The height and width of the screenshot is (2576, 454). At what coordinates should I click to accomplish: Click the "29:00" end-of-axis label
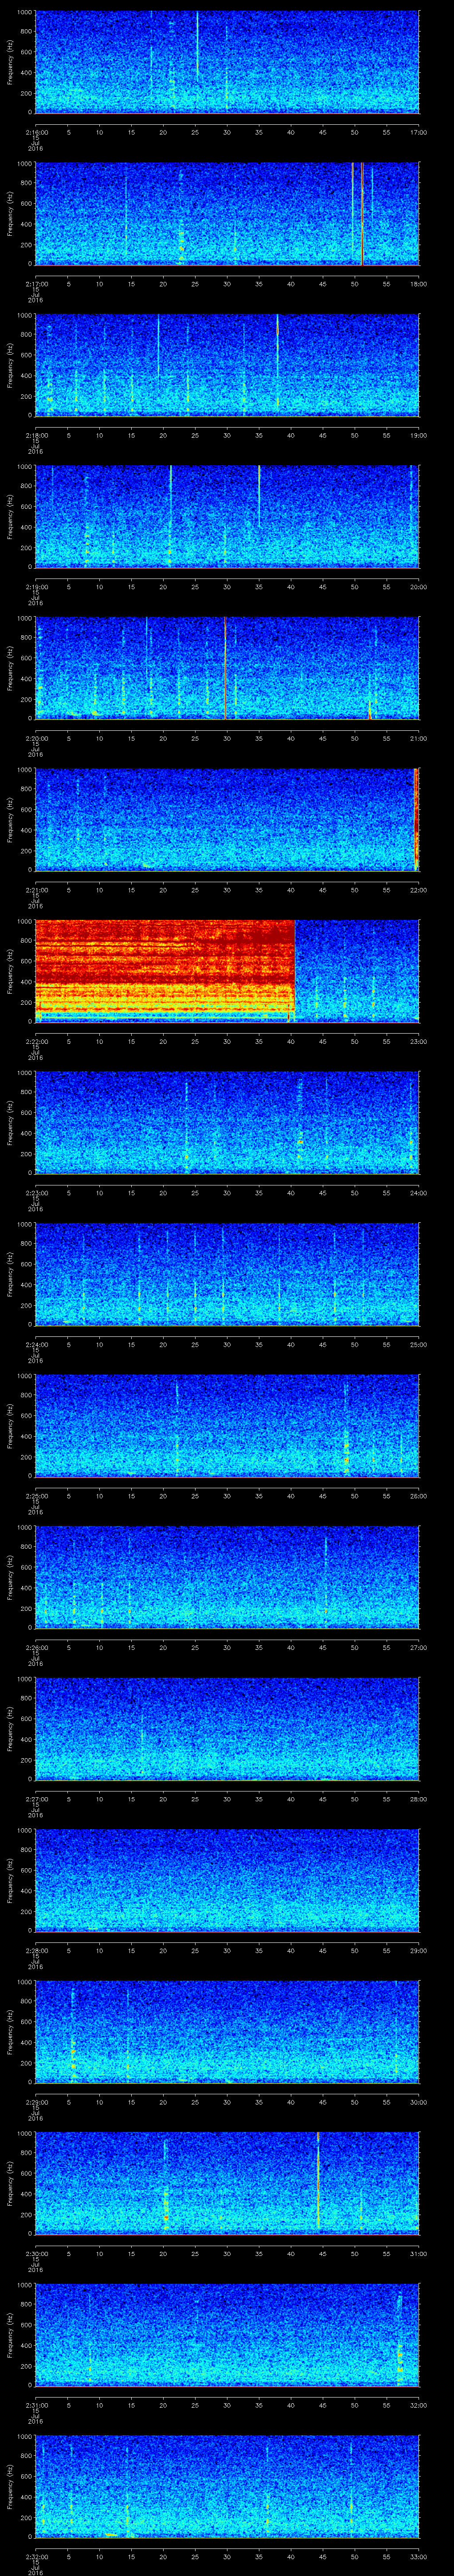click(x=418, y=1950)
